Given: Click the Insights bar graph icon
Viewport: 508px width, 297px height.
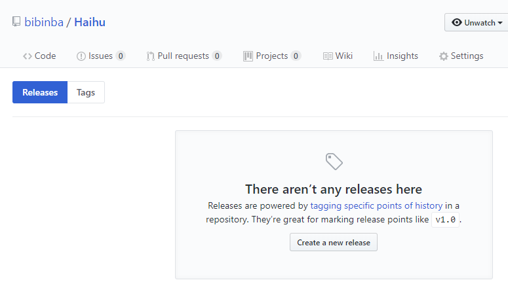Looking at the screenshot, I should (378, 56).
